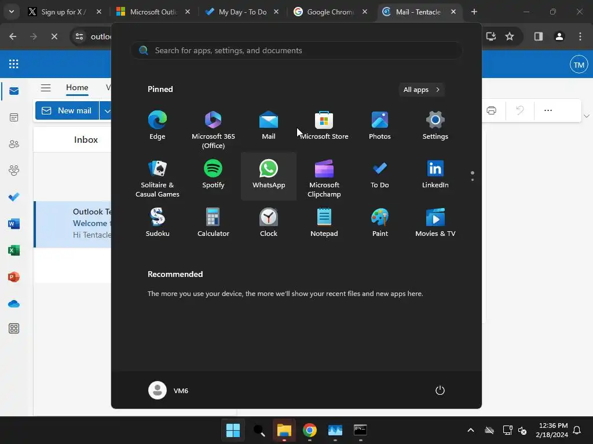Open OneDrive from Outlook sidebar
This screenshot has width=593, height=444.
(14, 304)
